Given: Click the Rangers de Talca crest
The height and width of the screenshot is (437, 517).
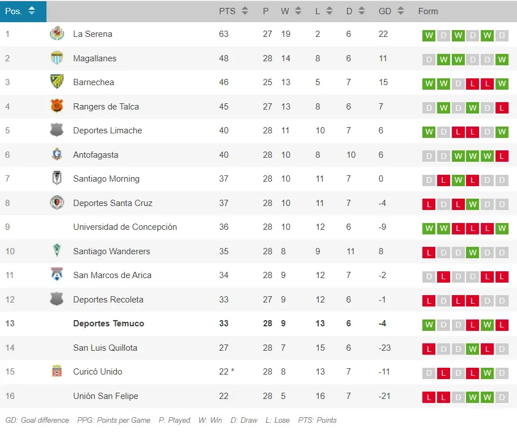Looking at the screenshot, I should point(57,106).
